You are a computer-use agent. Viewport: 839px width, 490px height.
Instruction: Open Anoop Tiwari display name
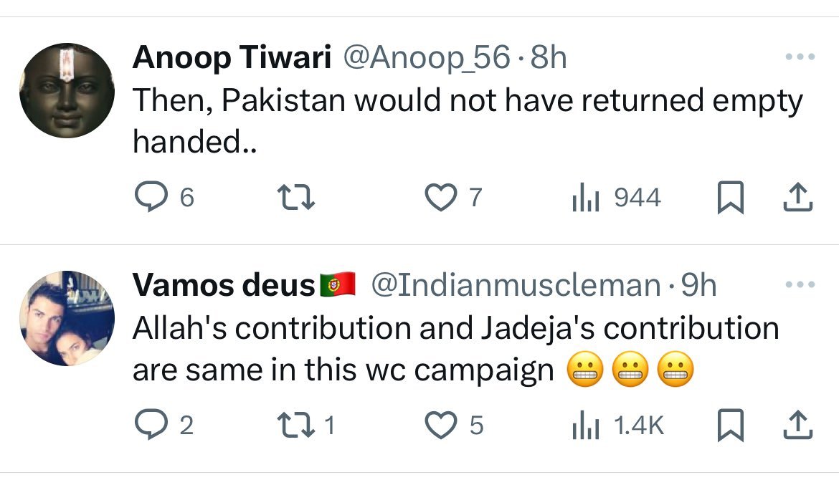coord(231,58)
